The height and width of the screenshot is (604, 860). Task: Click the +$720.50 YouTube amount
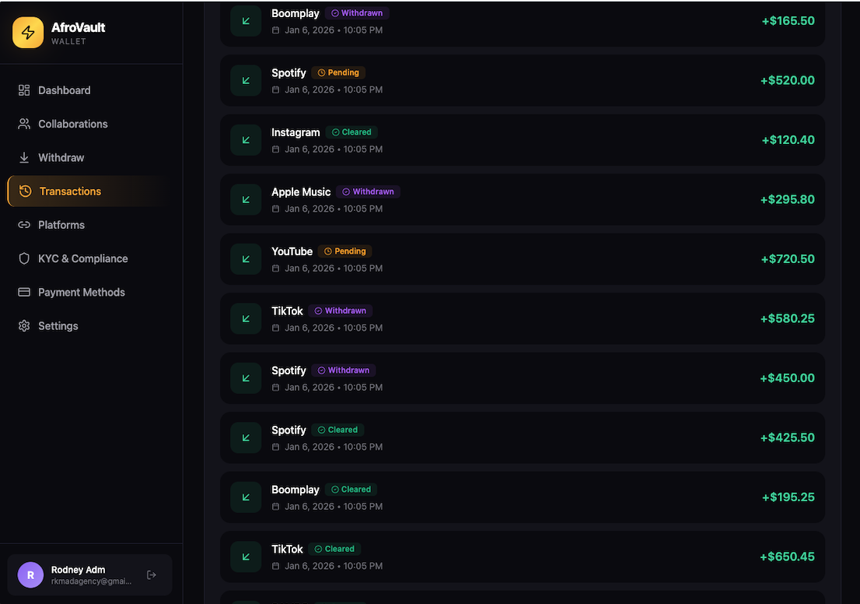point(788,259)
